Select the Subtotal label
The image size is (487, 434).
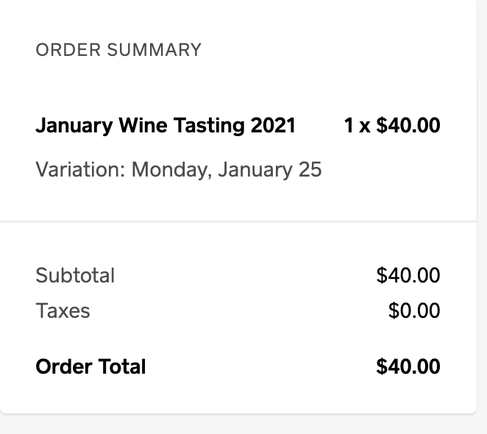(x=75, y=276)
